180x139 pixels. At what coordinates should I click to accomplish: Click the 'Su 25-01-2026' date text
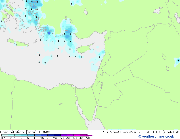click(120, 132)
